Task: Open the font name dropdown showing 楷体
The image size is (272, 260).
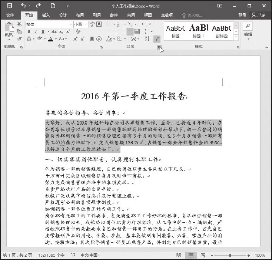Action: tap(71, 24)
